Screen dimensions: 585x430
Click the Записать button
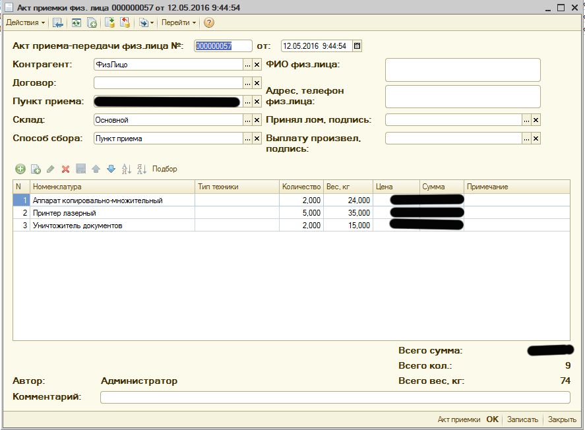[x=522, y=419]
